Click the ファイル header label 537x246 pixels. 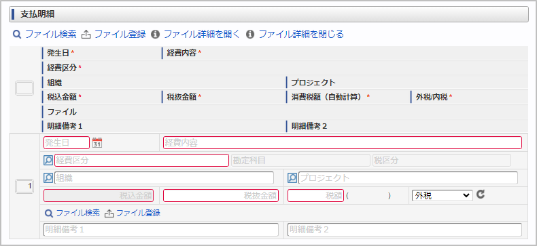62,112
